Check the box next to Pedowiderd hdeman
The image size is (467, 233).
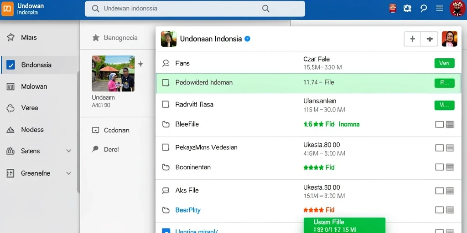166,82
